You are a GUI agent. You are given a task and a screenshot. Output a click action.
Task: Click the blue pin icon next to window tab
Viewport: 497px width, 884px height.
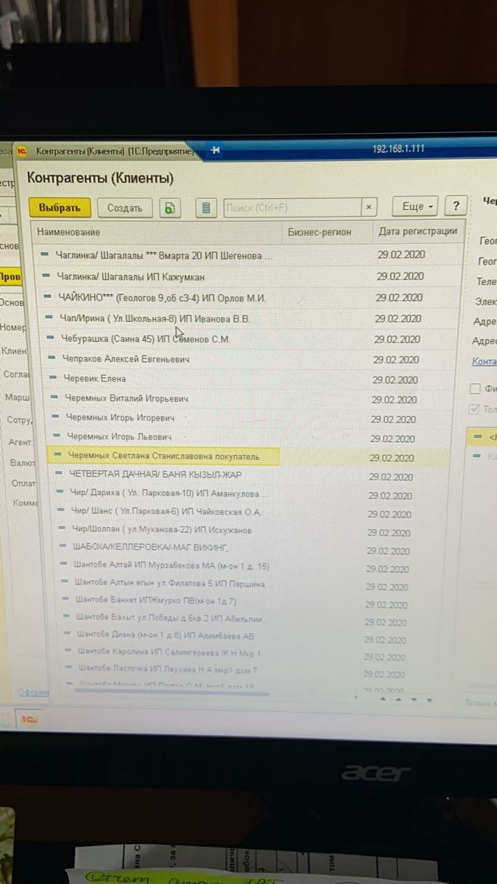click(x=215, y=150)
